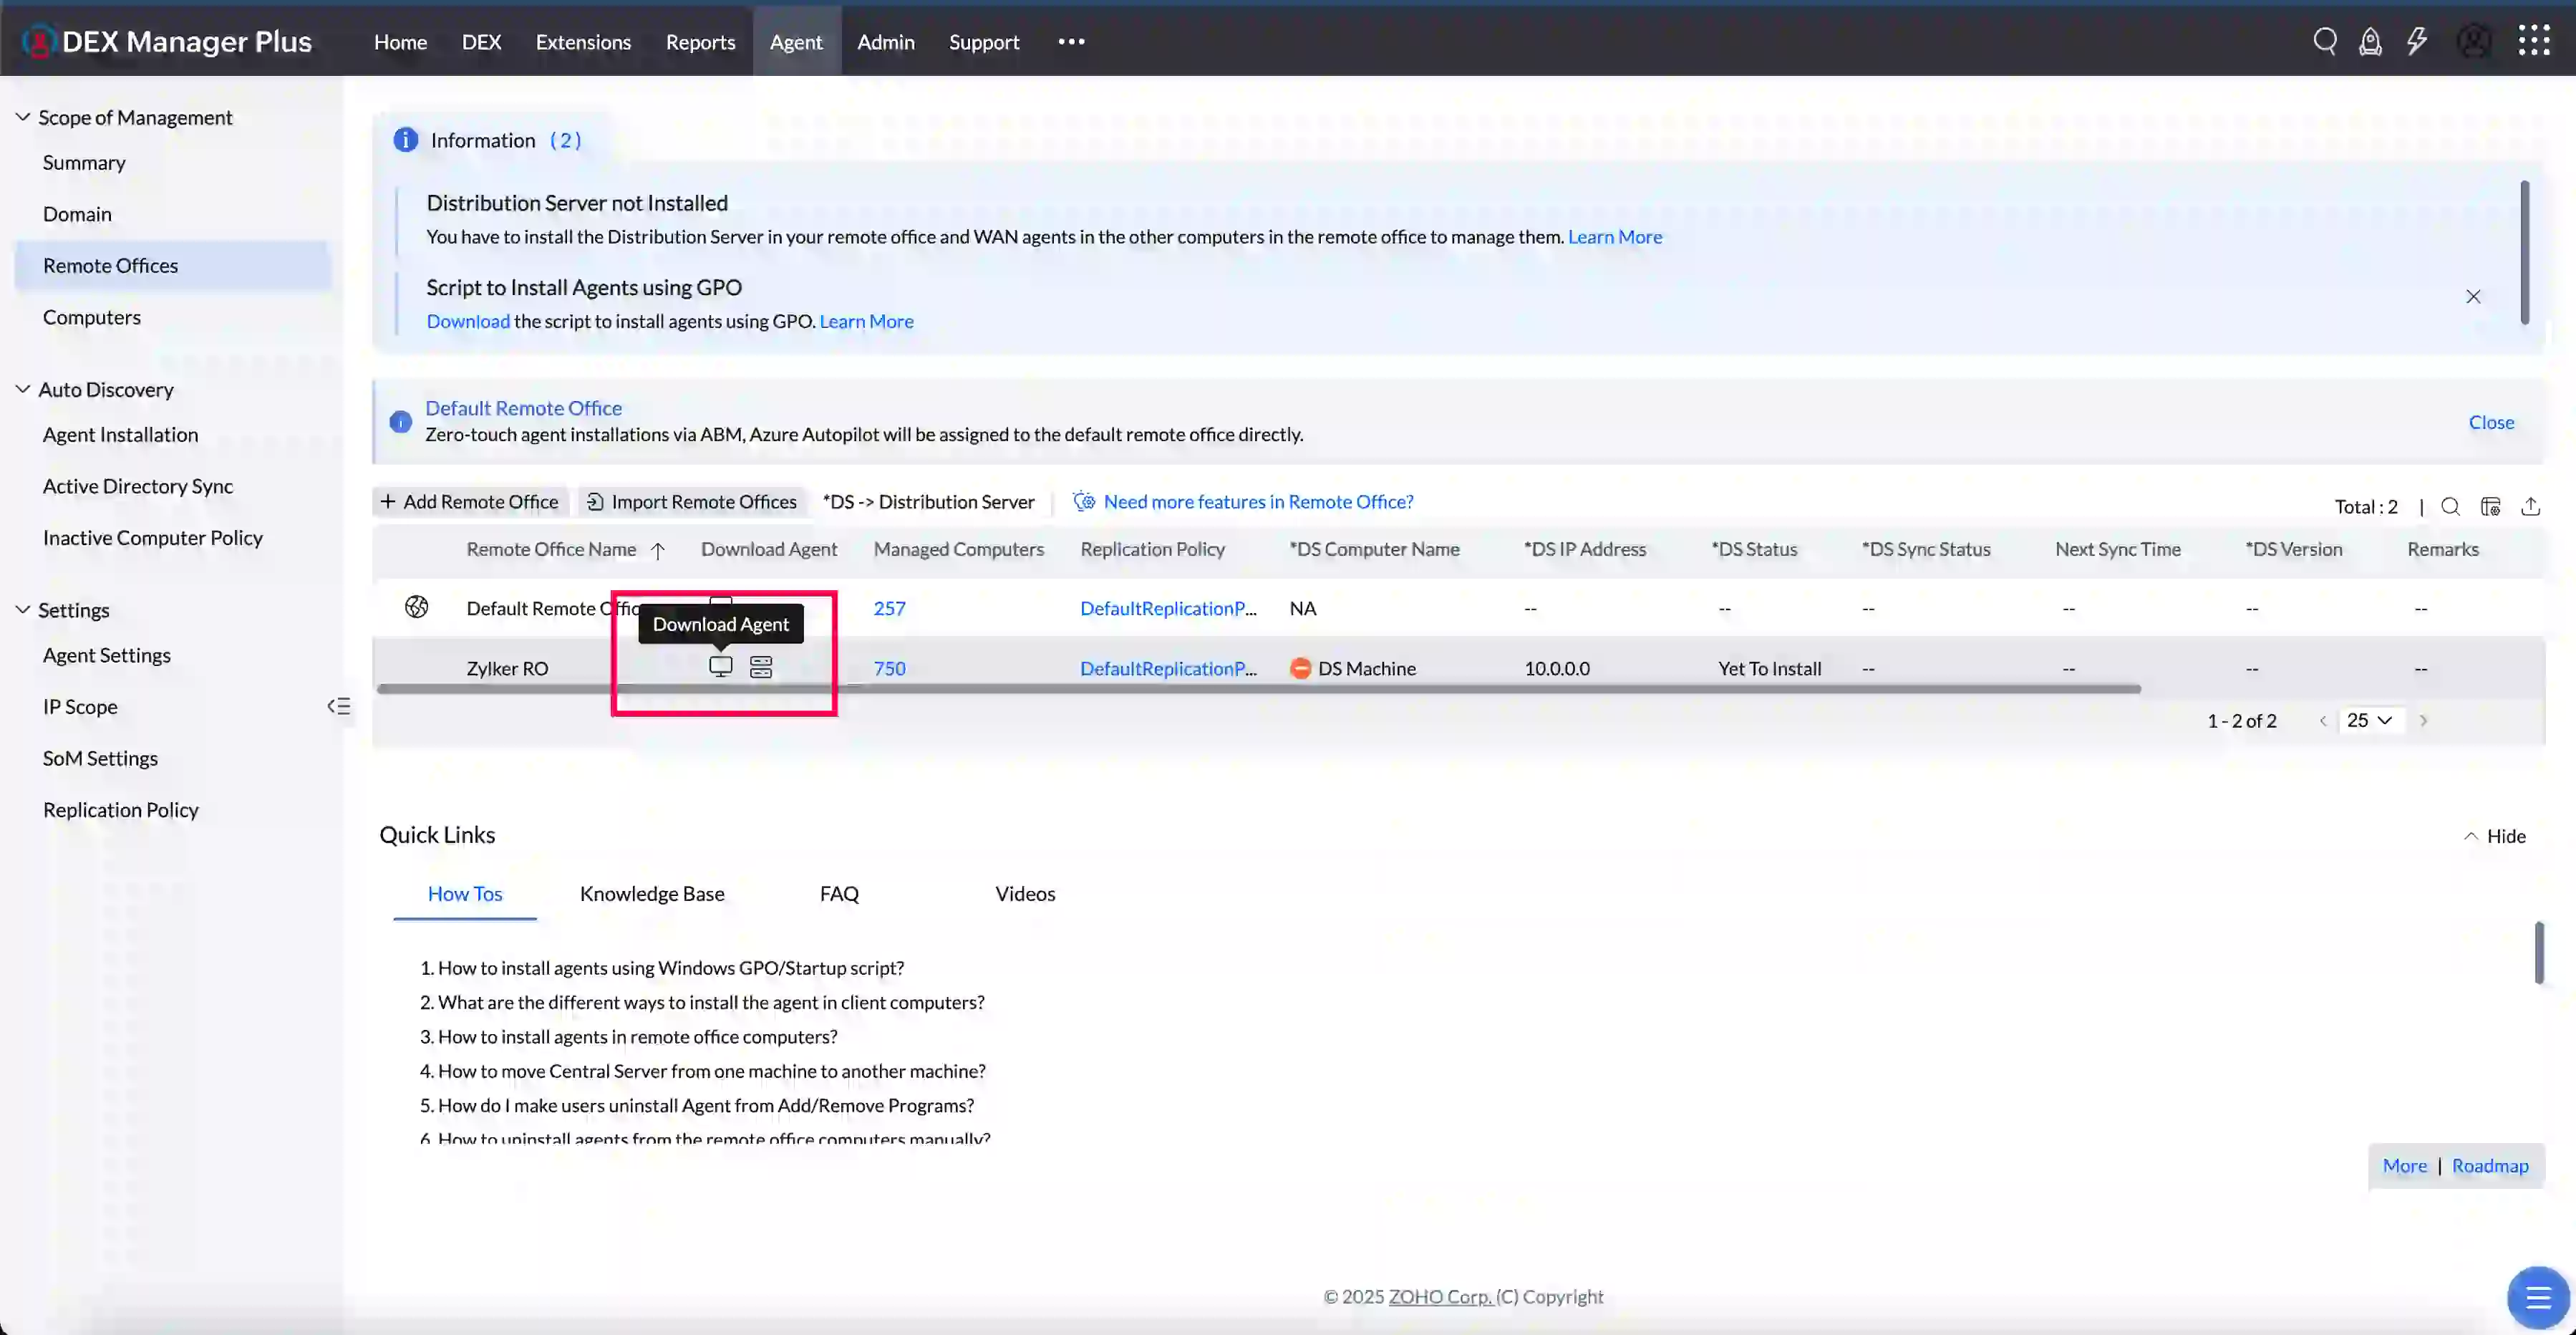The image size is (2576, 1335).
Task: Open global search in the top bar
Action: tap(2325, 41)
